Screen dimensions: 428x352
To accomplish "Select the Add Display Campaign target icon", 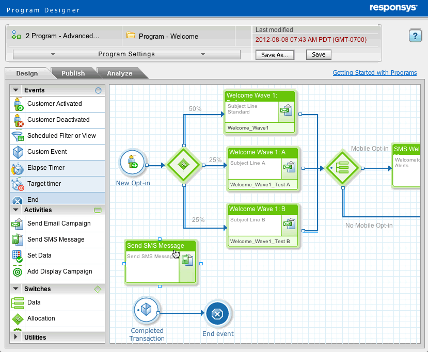I will pyautogui.click(x=18, y=272).
